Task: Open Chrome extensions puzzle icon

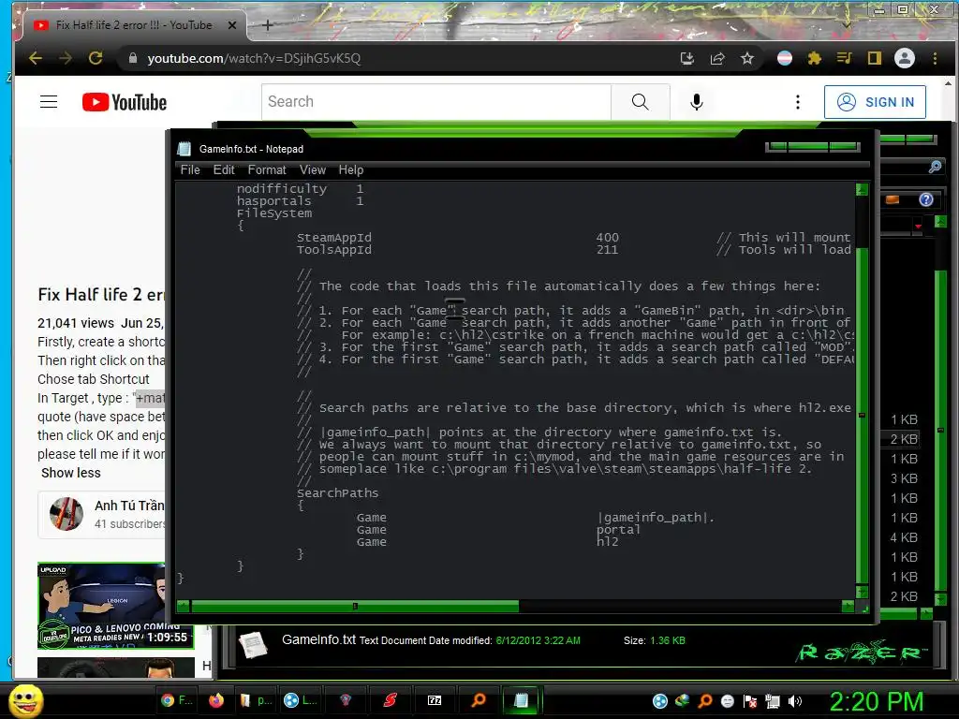Action: 814,59
